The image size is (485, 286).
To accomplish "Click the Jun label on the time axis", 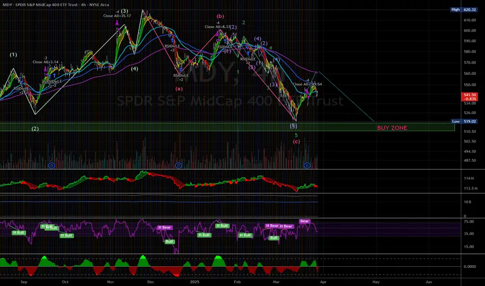I will pos(429,282).
